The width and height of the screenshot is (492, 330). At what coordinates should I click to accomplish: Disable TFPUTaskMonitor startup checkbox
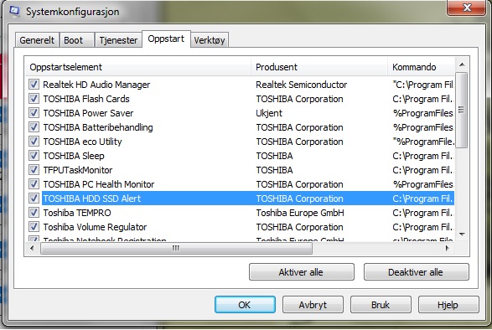click(x=34, y=170)
